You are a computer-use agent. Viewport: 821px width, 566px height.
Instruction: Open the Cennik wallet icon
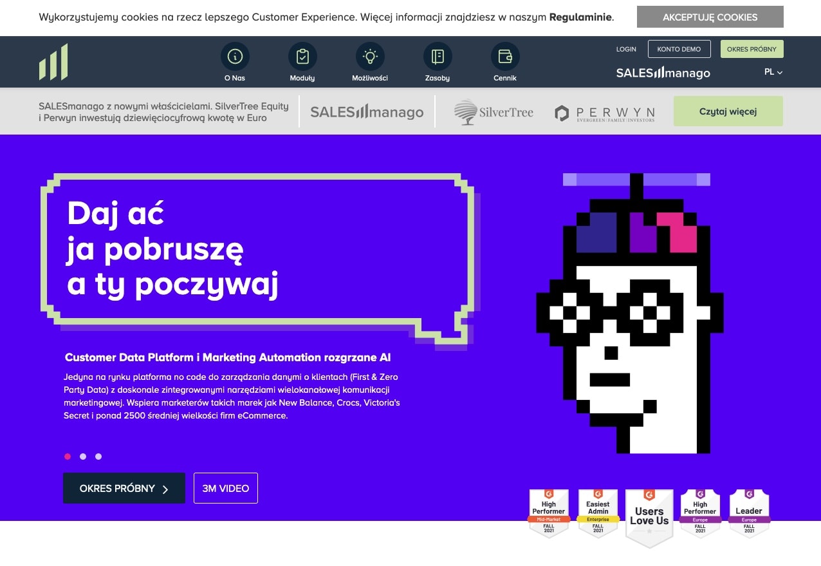(x=505, y=57)
